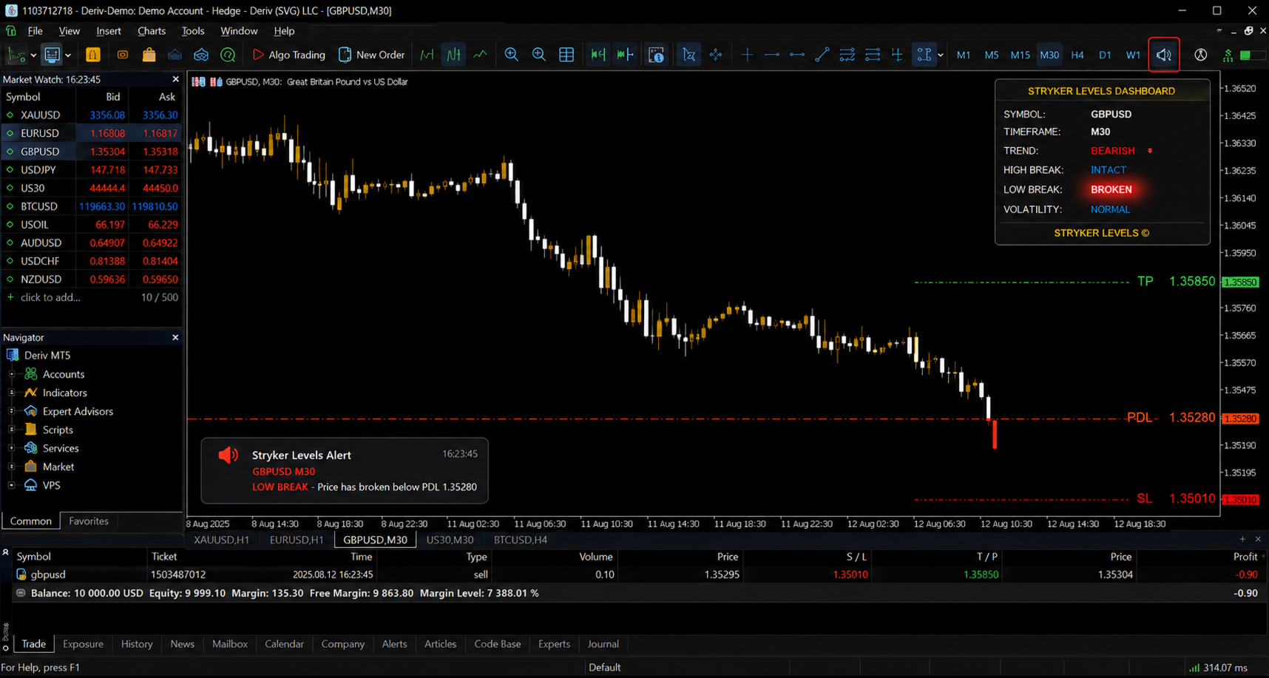Toggle Algo Trading on or off
The height and width of the screenshot is (678, 1269).
[x=288, y=55]
